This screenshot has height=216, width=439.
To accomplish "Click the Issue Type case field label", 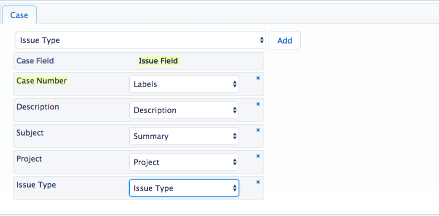I will tap(36, 184).
